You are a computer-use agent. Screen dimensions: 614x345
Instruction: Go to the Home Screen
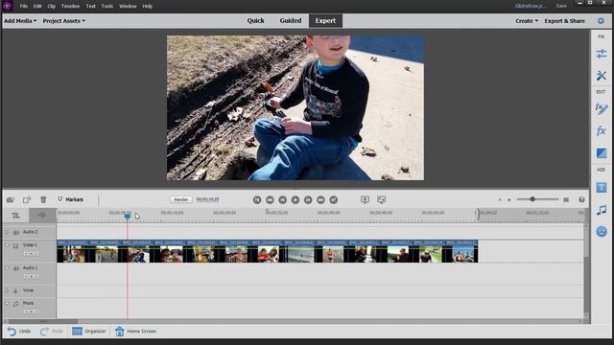(135, 332)
